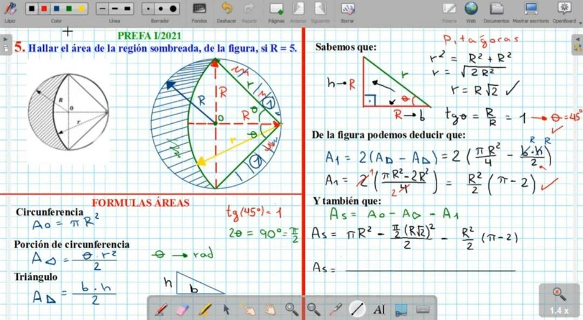This screenshot has height=320, width=583.
Task: Expand the left side panel
Action: [5, 39]
